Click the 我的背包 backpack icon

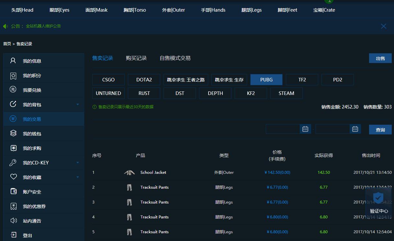pyautogui.click(x=13, y=104)
